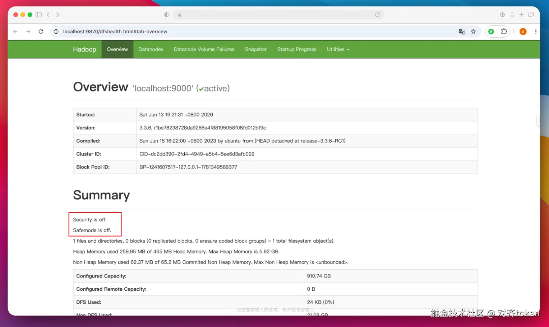Click the site information icon beside URL
This screenshot has height=327, width=549.
coord(56,32)
